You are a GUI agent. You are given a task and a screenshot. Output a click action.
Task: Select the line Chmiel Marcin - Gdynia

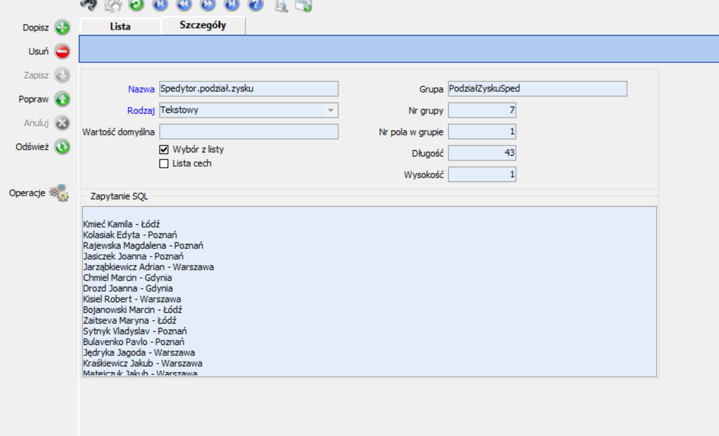127,278
